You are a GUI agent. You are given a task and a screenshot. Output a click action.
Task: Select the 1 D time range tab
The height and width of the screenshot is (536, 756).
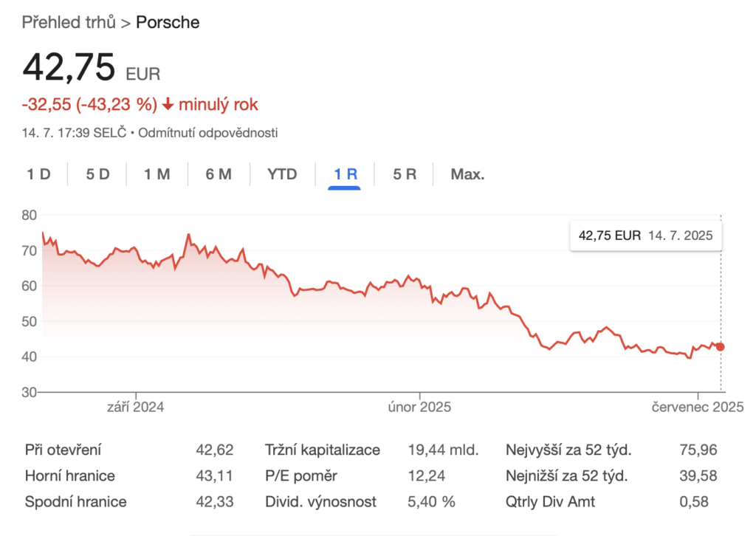coord(39,174)
